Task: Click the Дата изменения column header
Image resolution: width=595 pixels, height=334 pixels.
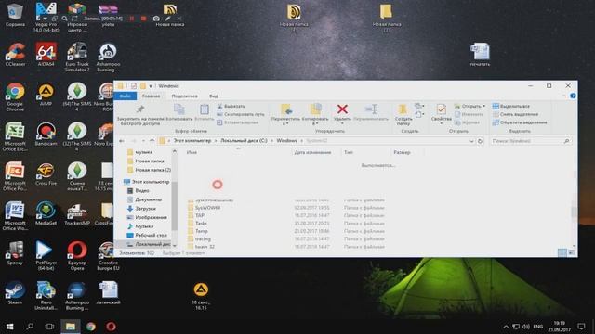Action: click(x=312, y=152)
